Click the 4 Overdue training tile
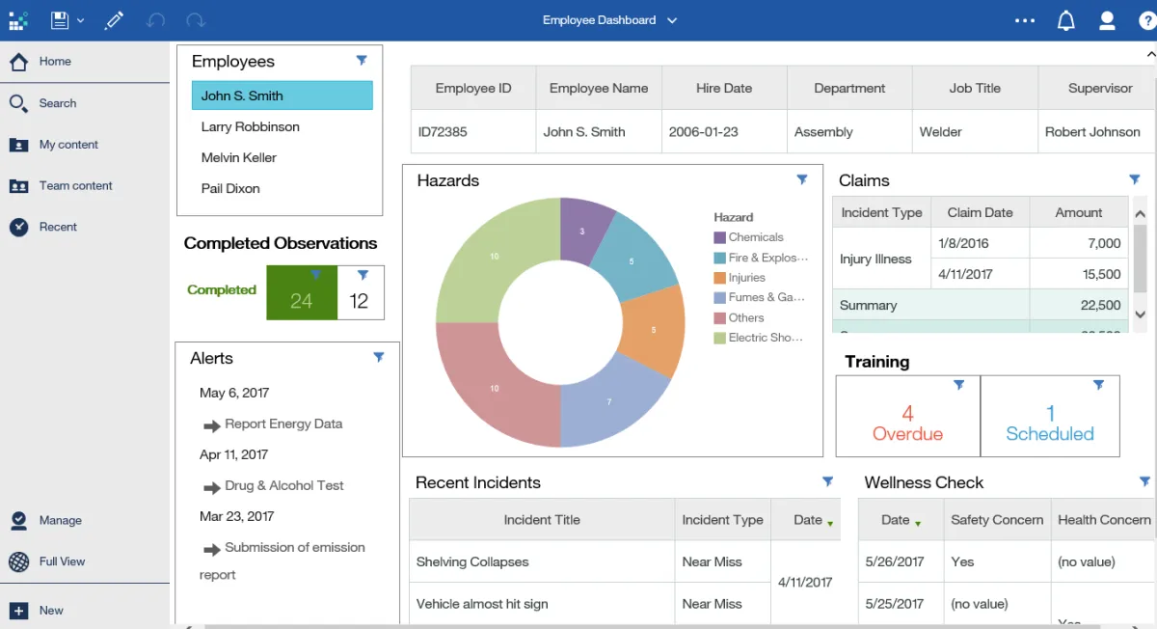Image resolution: width=1157 pixels, height=629 pixels. pos(907,424)
